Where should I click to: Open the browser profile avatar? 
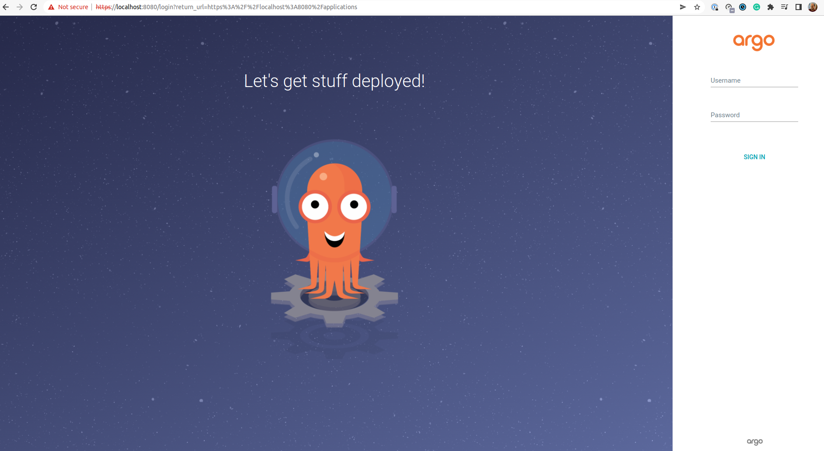pos(813,7)
